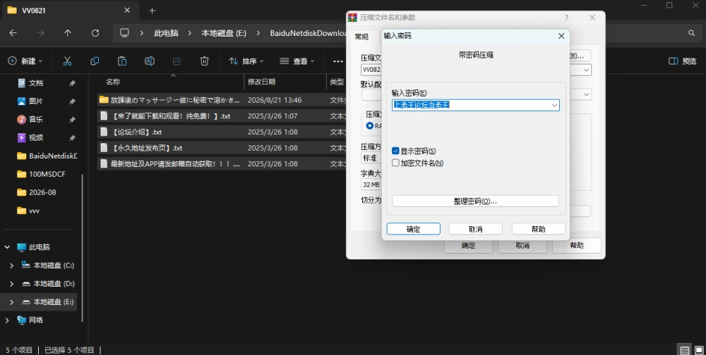706x355 pixels.
Task: Click the Explorer sidebar scrollbar
Action: coord(83,247)
